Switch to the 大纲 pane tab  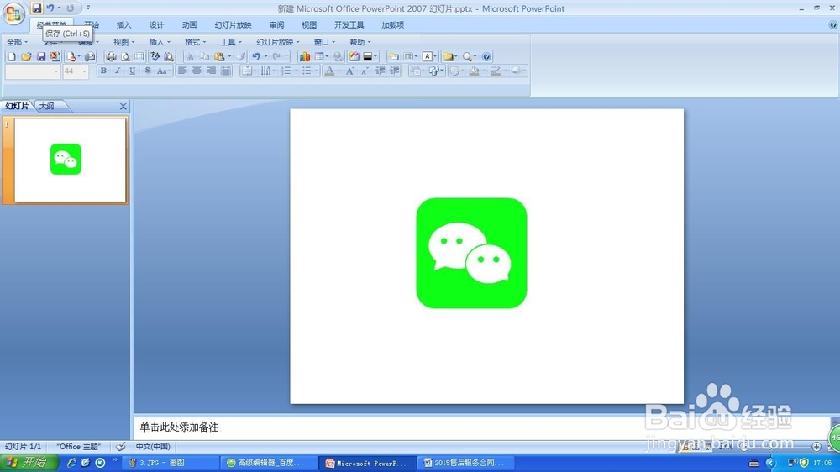tap(46, 106)
